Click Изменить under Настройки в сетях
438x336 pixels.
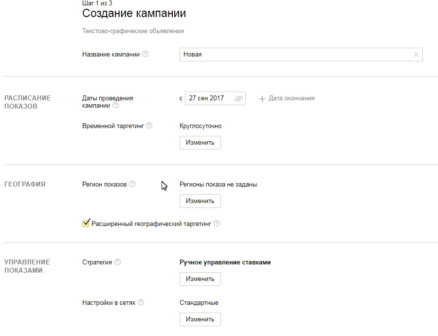pos(200,319)
